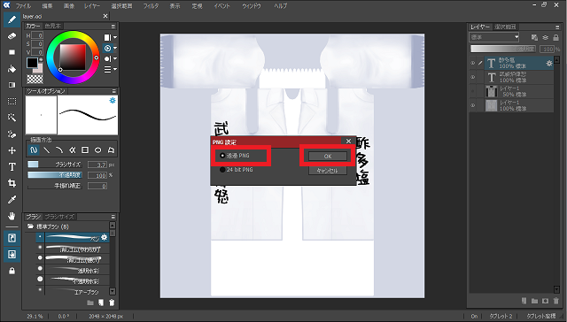This screenshot has width=567, height=322.
Task: Choose the Fill rectangle shape tool
Action: click(x=12, y=52)
